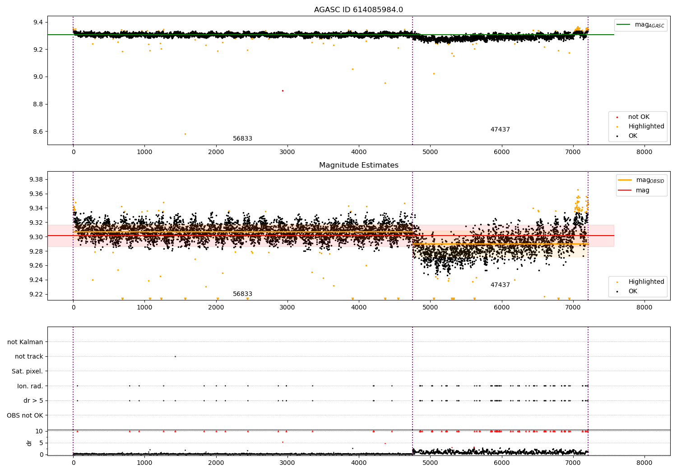
Task: Click the lowest orange outlier point in top plot
Action: (x=185, y=134)
